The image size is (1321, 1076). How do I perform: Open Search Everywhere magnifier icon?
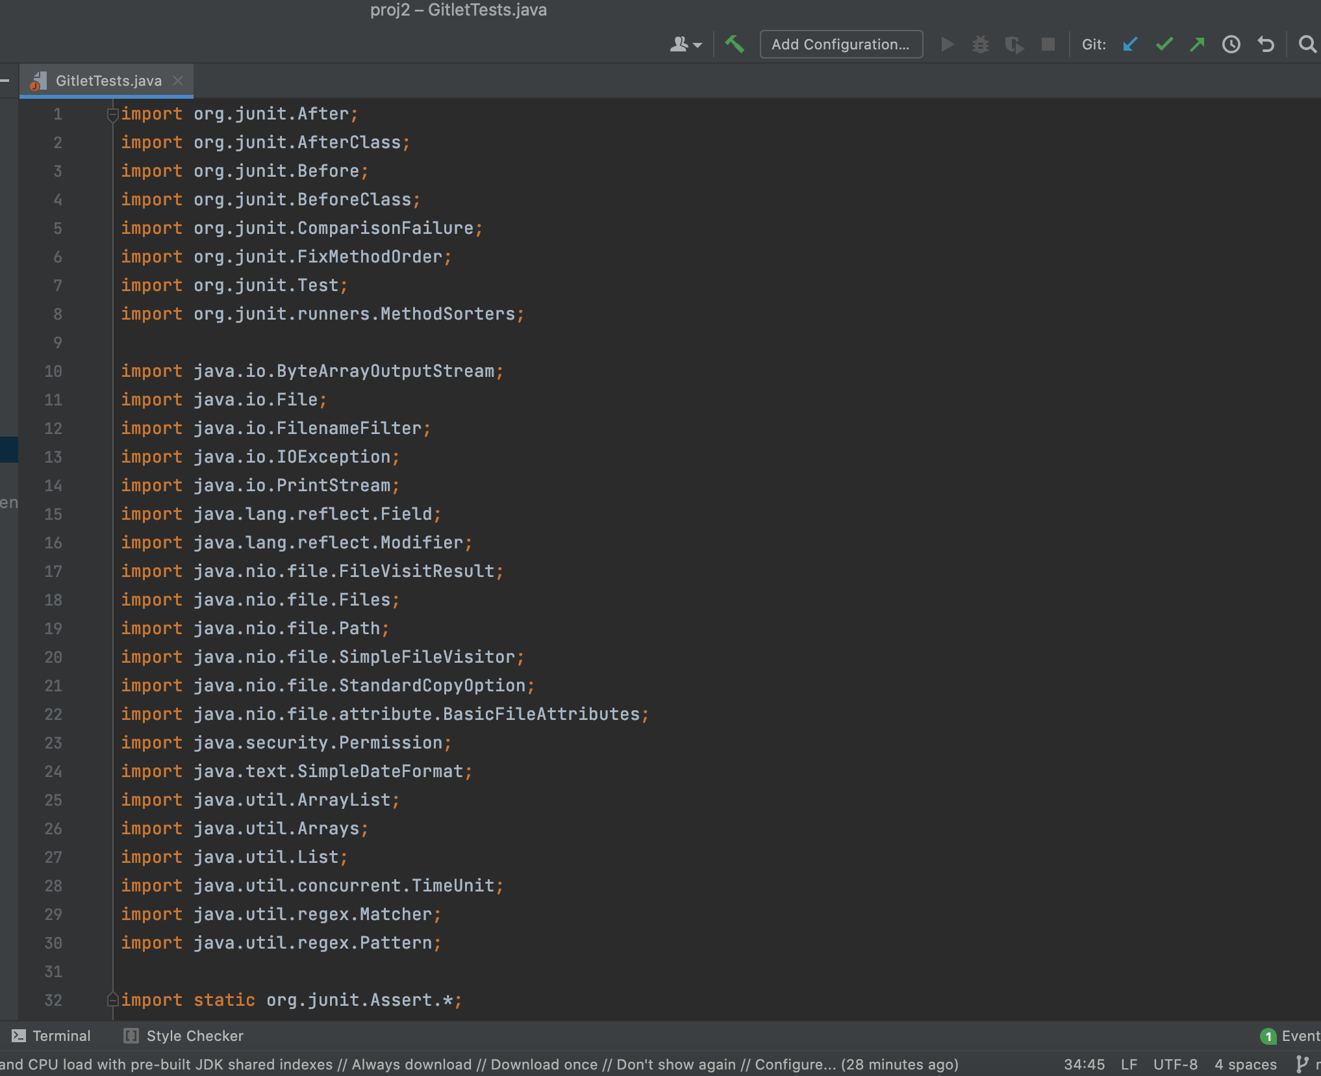[1307, 44]
